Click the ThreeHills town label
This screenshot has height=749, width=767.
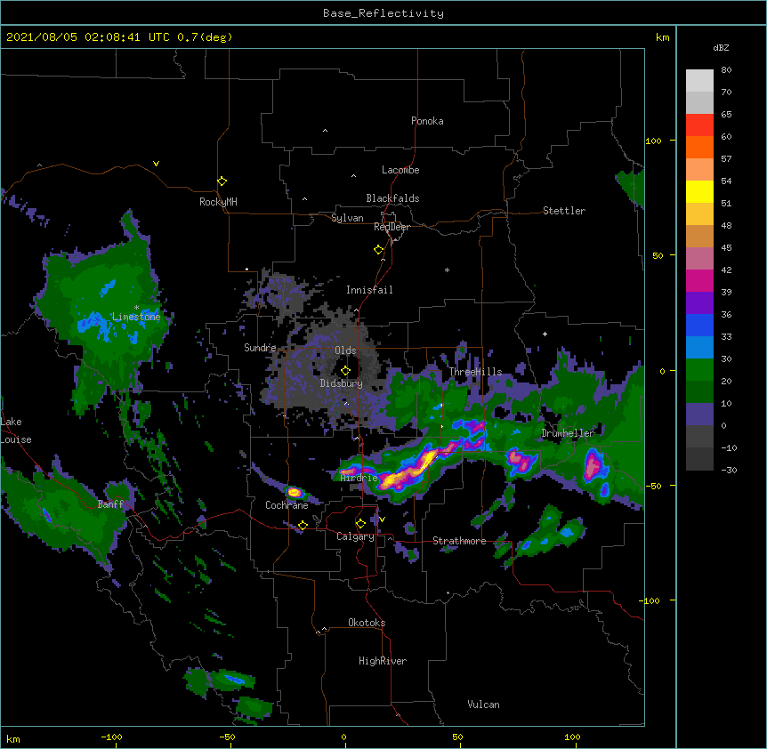(x=476, y=372)
